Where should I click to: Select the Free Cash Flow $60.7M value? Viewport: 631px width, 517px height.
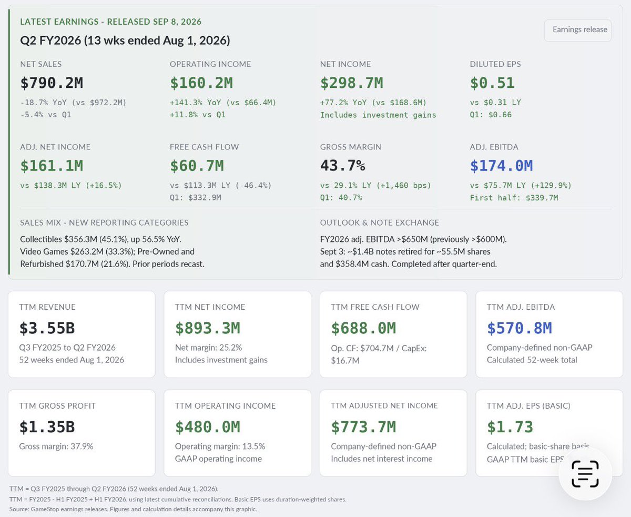[x=197, y=166]
